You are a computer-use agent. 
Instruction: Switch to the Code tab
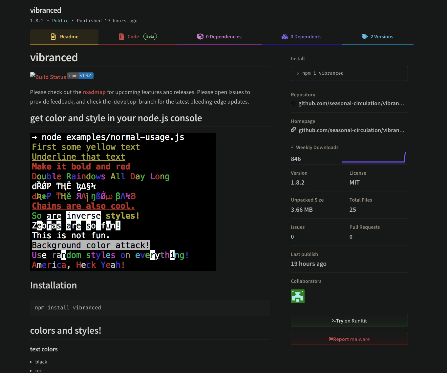(x=133, y=36)
